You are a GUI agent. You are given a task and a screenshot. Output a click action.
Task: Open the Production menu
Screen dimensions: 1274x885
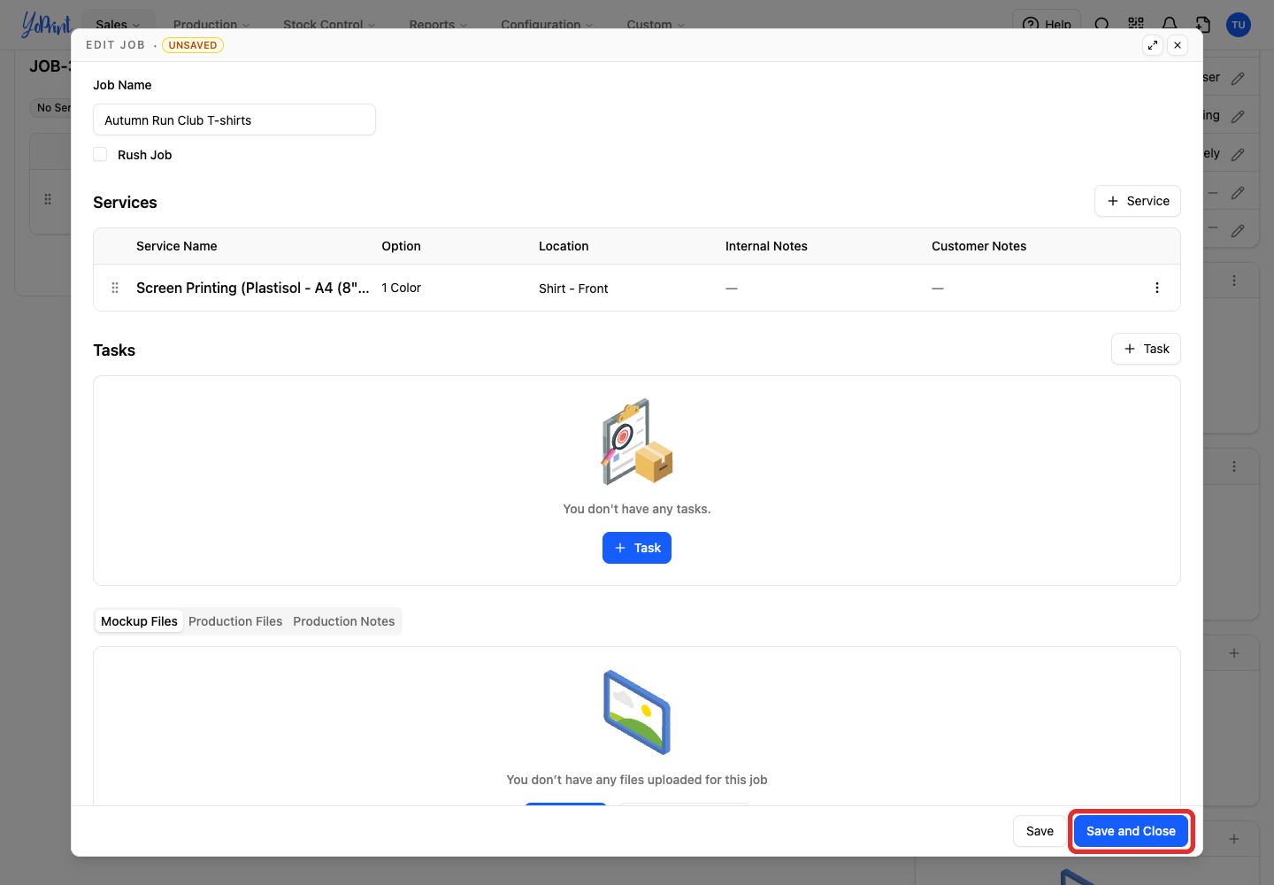(x=211, y=23)
